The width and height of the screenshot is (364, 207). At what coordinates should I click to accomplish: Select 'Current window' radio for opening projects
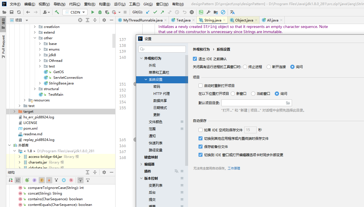(x=253, y=93)
